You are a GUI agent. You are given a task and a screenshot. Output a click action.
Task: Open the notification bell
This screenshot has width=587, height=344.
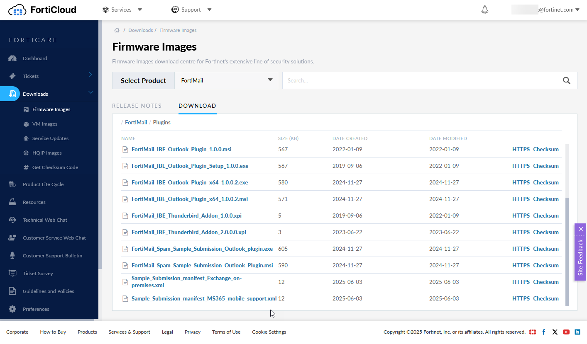pyautogui.click(x=484, y=9)
